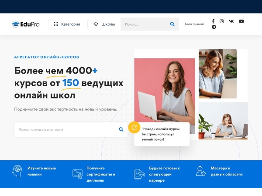
Task: Click Получите сертификаты и дипломы text
Action: [101, 174]
